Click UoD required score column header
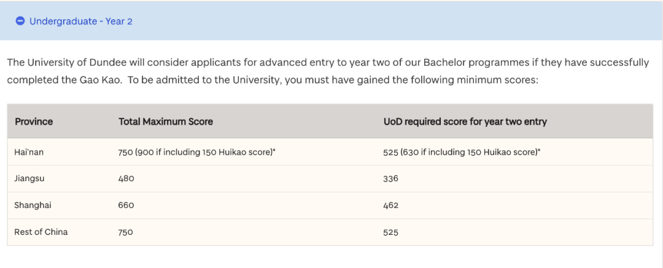The image size is (663, 268). (x=465, y=122)
